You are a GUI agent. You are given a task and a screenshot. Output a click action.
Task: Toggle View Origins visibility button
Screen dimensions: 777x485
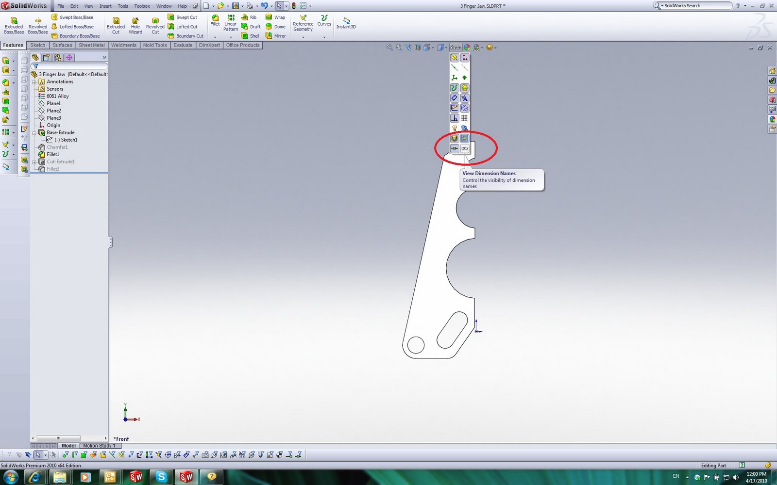[x=465, y=58]
